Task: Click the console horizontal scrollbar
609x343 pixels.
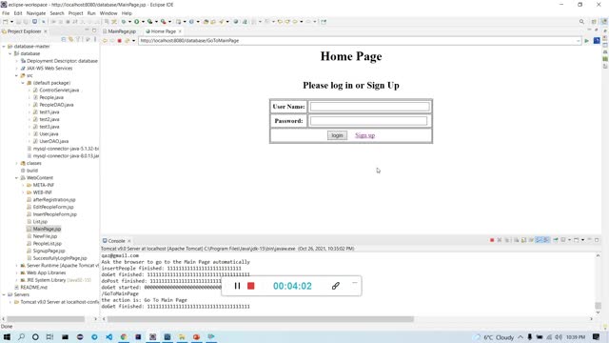Action: click(260, 319)
